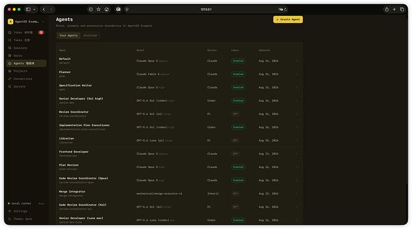Click the Updated column header
Screen dimensions: 412x229
tap(264, 50)
